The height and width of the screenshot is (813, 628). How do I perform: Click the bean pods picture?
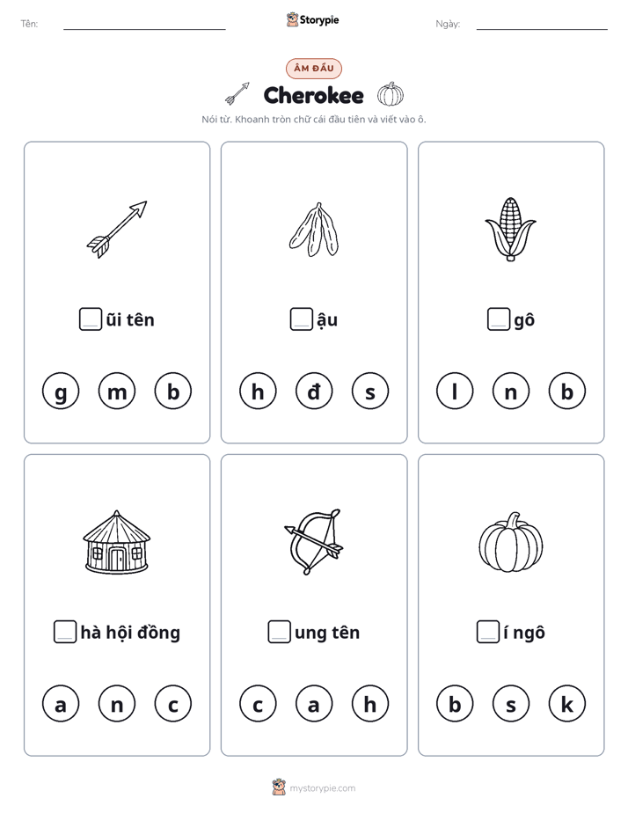pyautogui.click(x=314, y=229)
